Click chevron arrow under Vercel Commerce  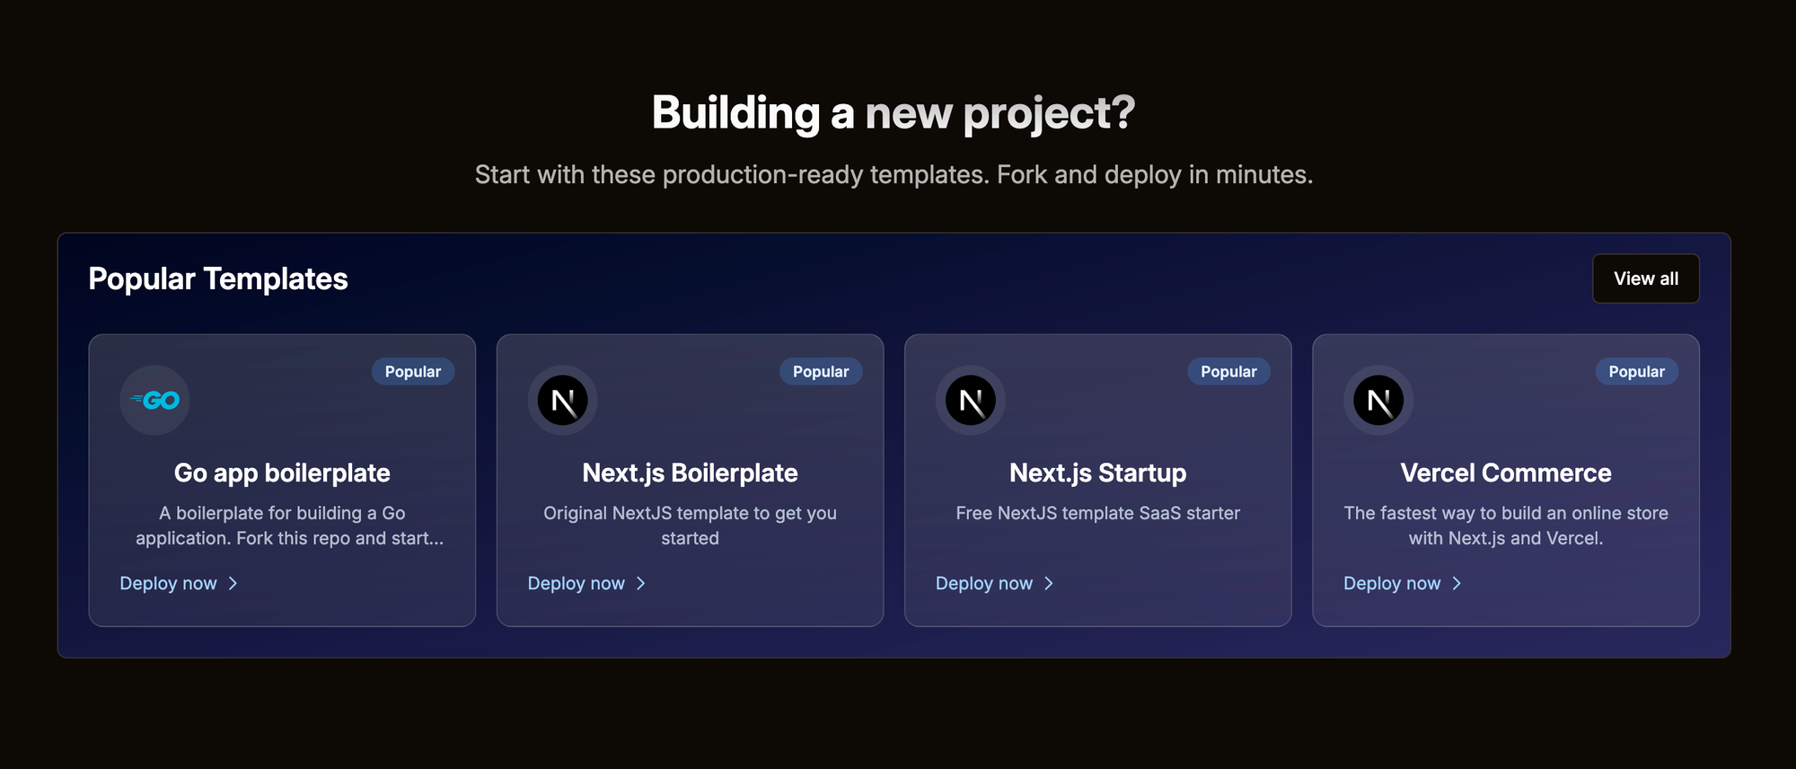(x=1457, y=584)
